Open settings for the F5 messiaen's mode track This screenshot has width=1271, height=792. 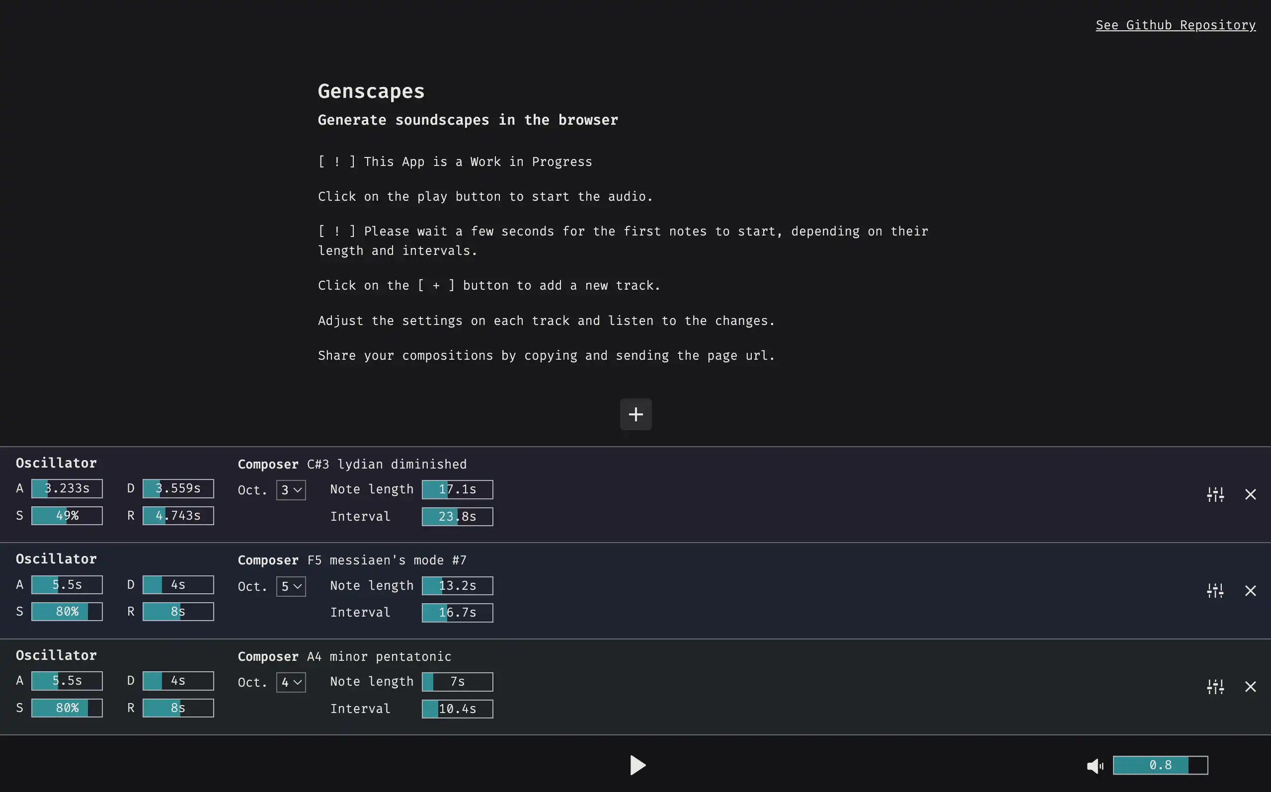point(1215,590)
